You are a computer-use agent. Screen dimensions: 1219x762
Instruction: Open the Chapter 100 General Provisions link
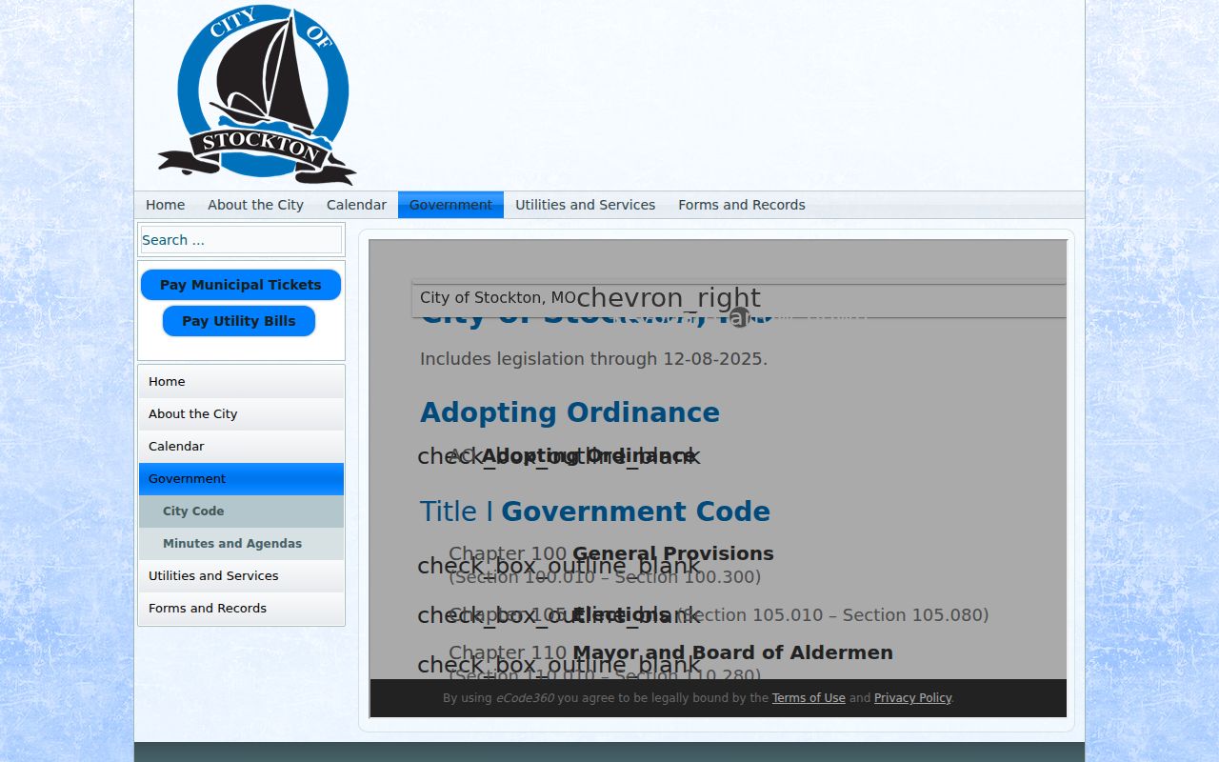pyautogui.click(x=611, y=553)
